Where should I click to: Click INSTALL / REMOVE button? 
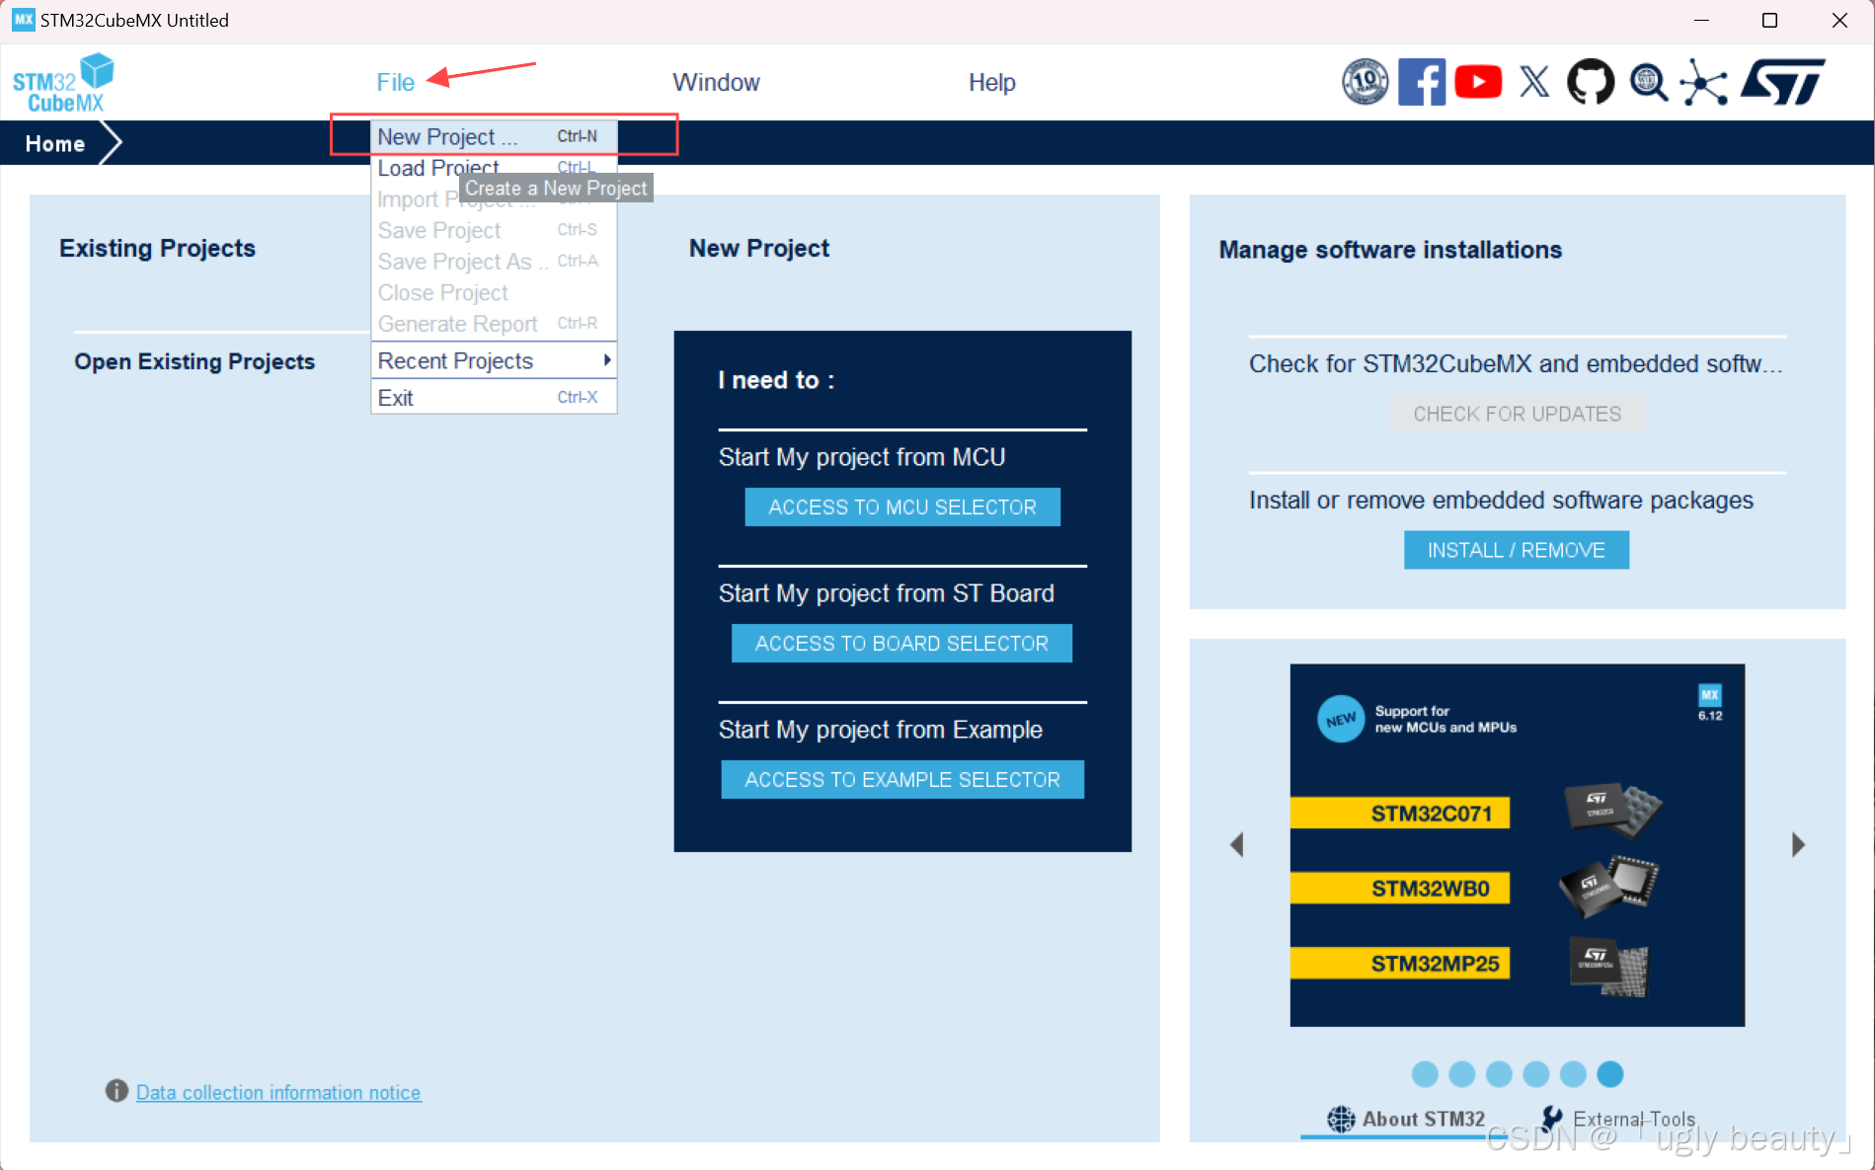coord(1517,550)
